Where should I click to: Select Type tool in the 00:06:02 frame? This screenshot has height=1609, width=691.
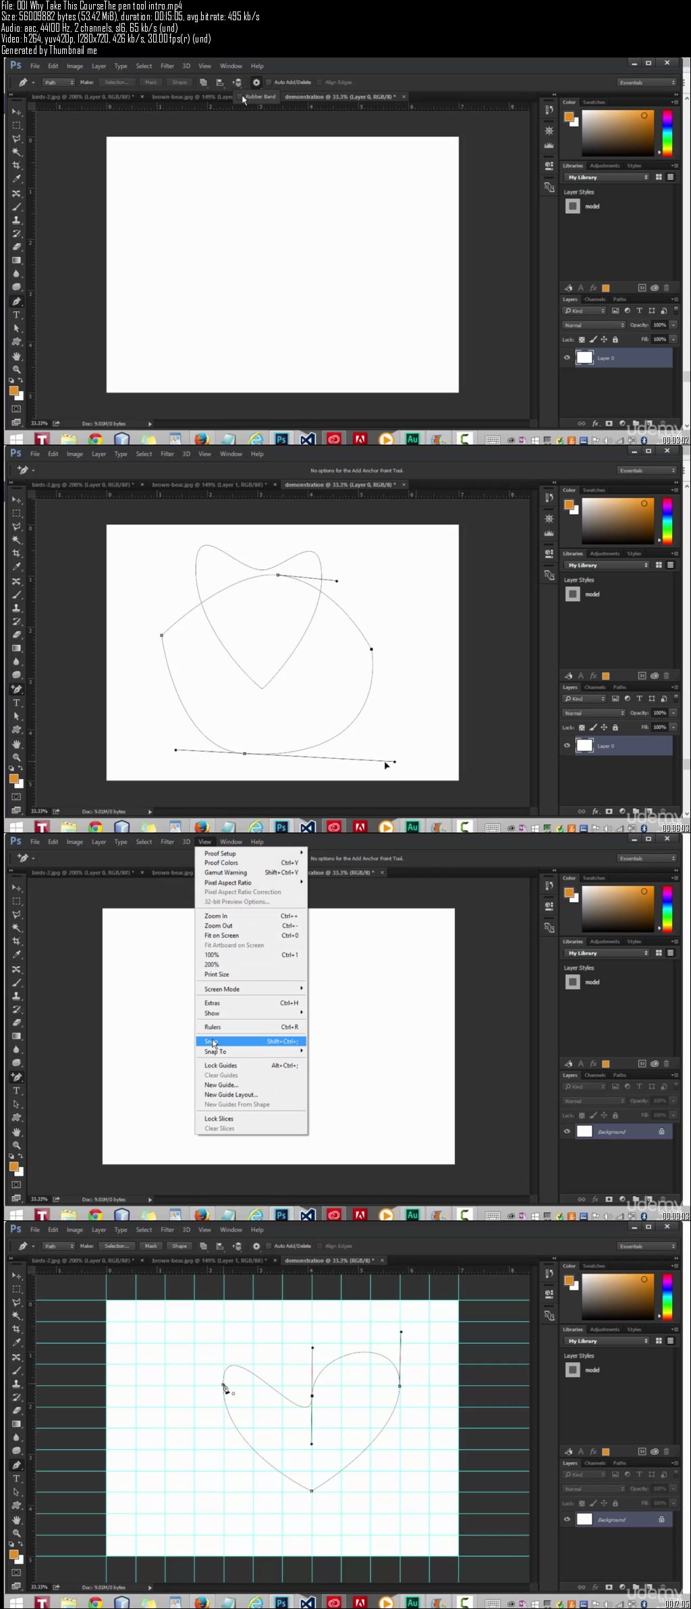[x=17, y=703]
